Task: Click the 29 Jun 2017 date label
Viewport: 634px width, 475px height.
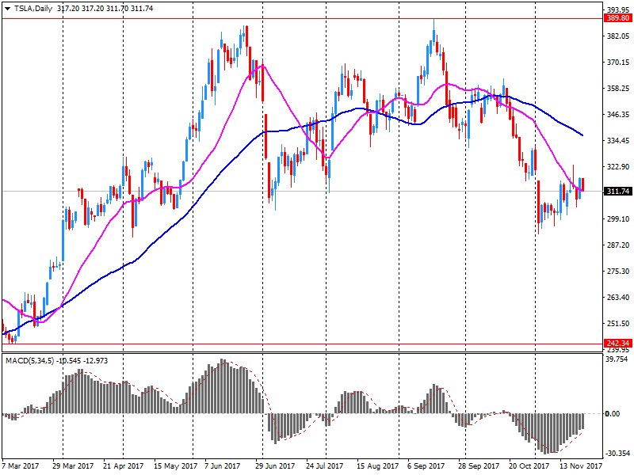Action: pos(275,466)
